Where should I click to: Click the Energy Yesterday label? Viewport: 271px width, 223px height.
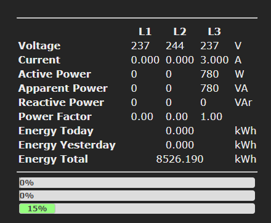click(67, 145)
